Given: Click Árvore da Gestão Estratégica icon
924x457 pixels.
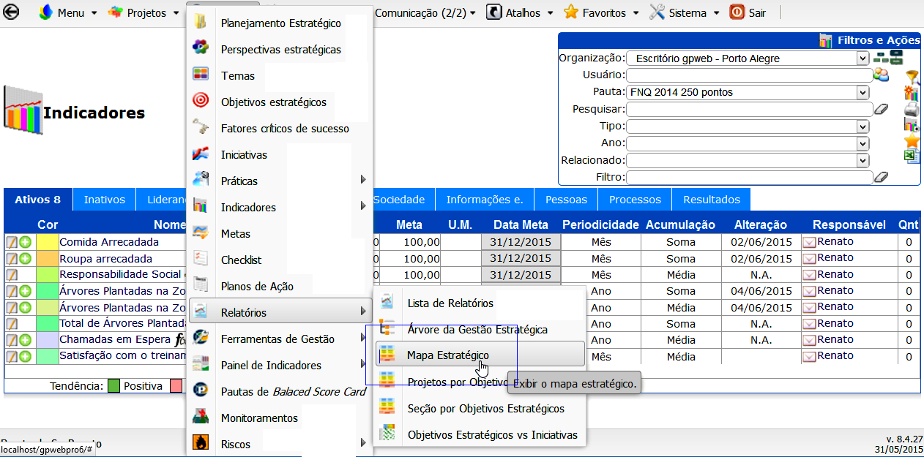Looking at the screenshot, I should (x=388, y=329).
